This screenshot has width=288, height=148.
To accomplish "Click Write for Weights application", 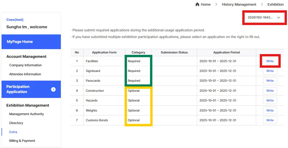I will pyautogui.click(x=270, y=110).
